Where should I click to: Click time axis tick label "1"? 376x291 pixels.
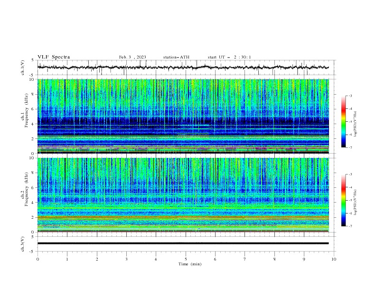[67, 259]
